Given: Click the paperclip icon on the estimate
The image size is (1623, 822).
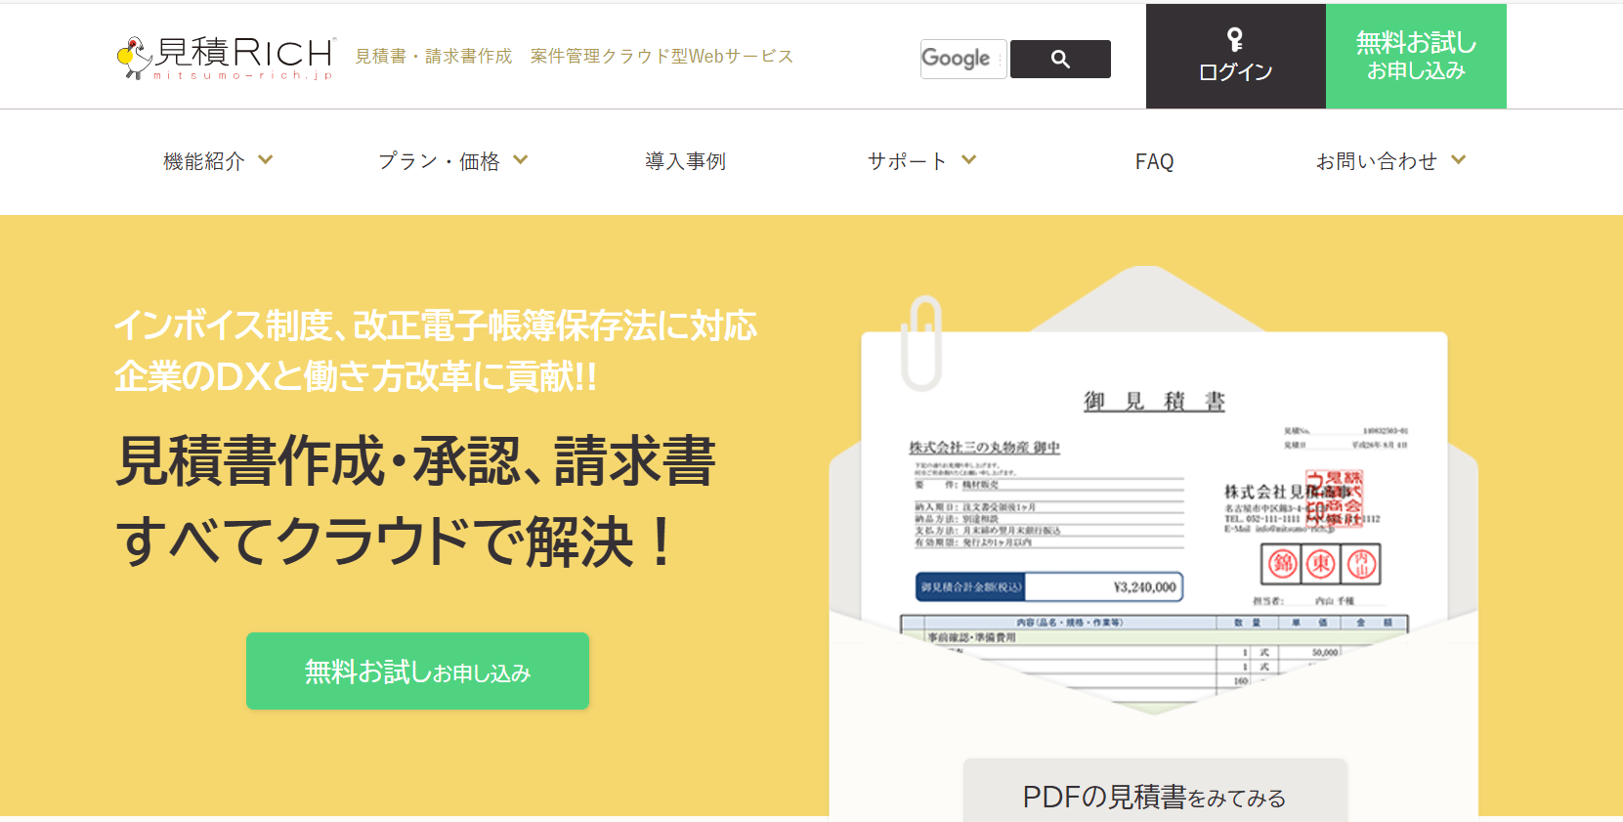Looking at the screenshot, I should [x=921, y=342].
